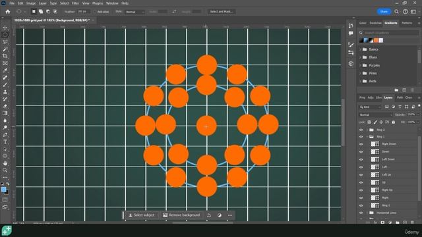The height and width of the screenshot is (237, 422).
Task: Click Select subject button
Action: click(x=142, y=215)
